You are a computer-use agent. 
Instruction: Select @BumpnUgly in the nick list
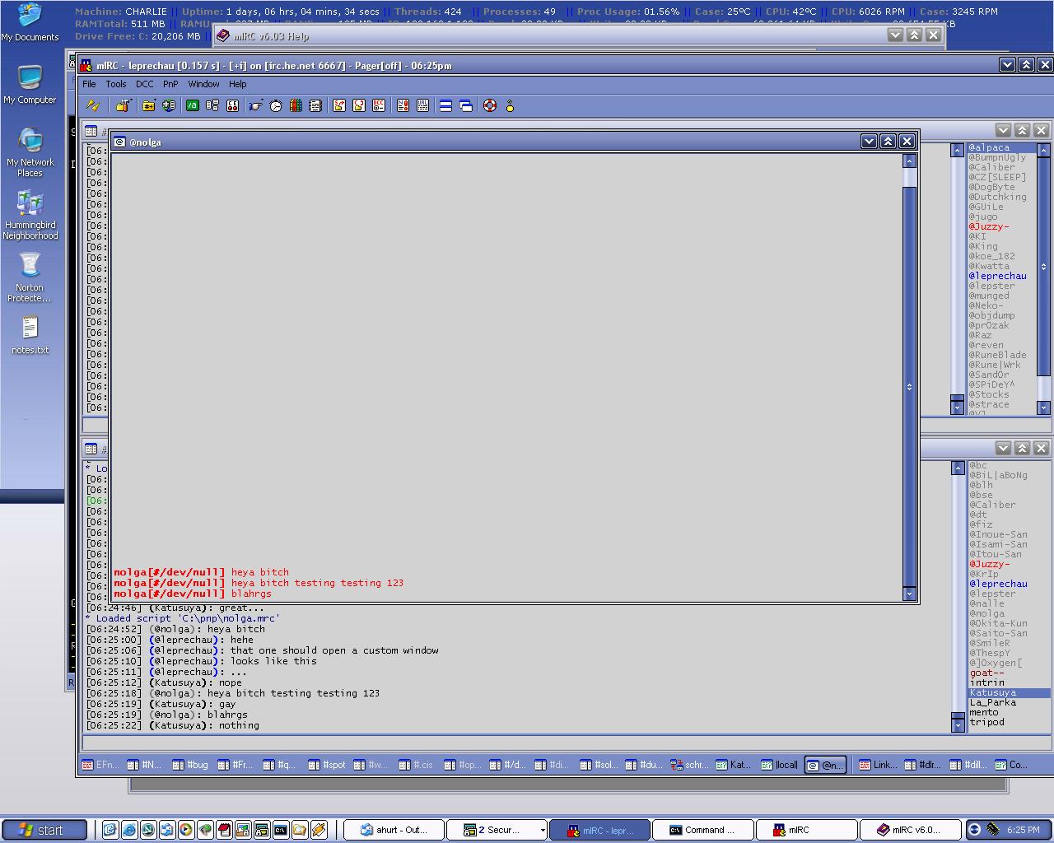[x=997, y=157]
